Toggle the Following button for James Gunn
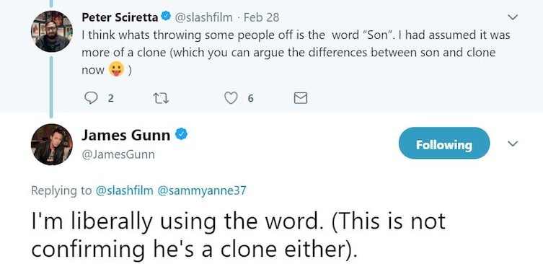543x264 pixels. (444, 144)
